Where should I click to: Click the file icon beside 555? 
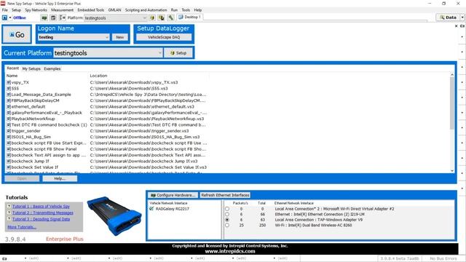pos(9,88)
